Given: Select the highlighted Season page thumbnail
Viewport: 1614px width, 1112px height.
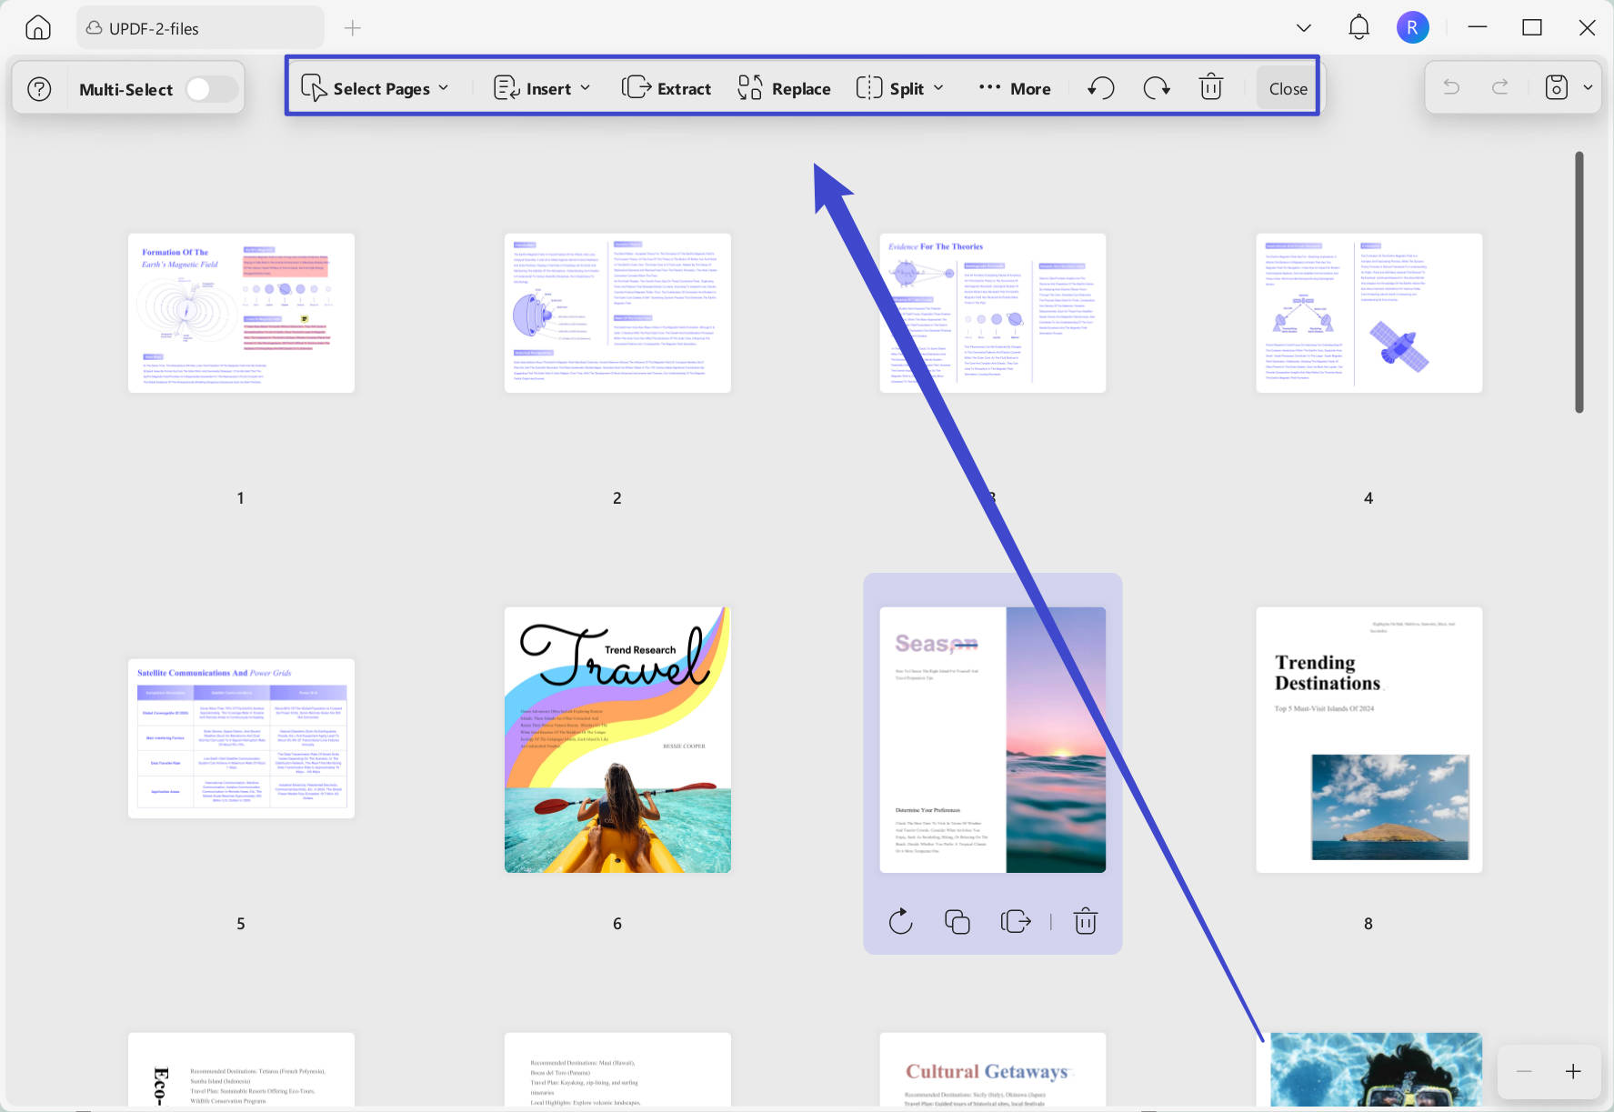Looking at the screenshot, I should (x=993, y=740).
